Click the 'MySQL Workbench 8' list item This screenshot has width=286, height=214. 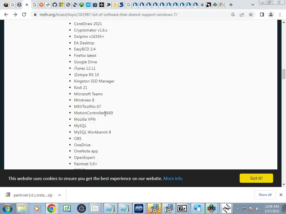[x=92, y=132]
